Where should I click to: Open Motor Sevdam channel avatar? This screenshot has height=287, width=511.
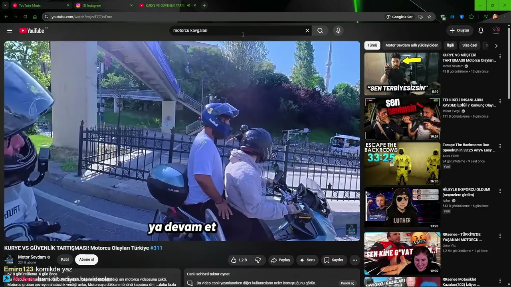pyautogui.click(x=9, y=259)
